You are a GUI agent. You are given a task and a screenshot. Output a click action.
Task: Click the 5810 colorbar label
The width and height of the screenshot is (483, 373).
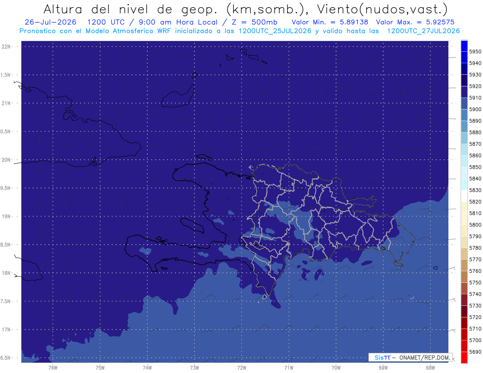475,213
